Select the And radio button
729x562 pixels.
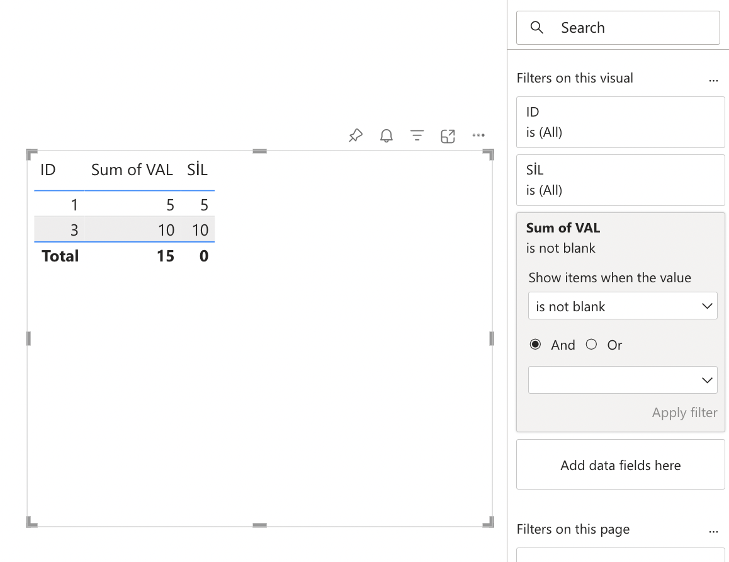535,344
